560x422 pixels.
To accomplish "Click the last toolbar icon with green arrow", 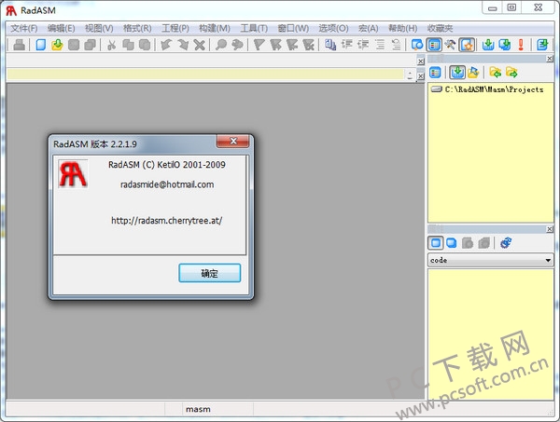I will [x=542, y=45].
